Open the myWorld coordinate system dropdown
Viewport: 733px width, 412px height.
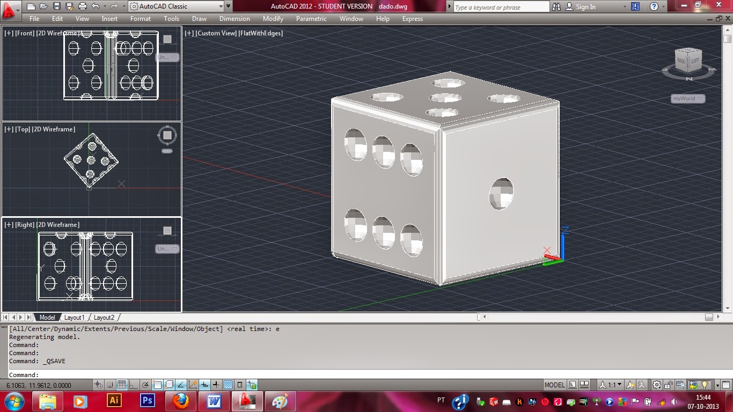tap(688, 99)
